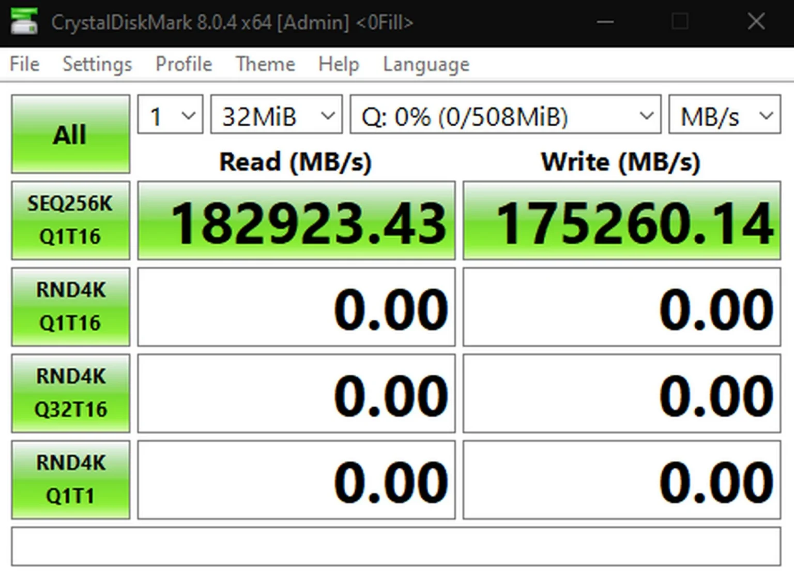
Task: Start the SEQ256K Q1T16 test
Action: [70, 220]
